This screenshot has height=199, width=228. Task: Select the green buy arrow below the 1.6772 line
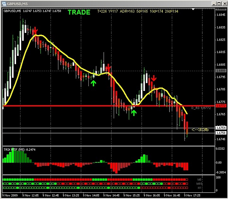(x=134, y=113)
